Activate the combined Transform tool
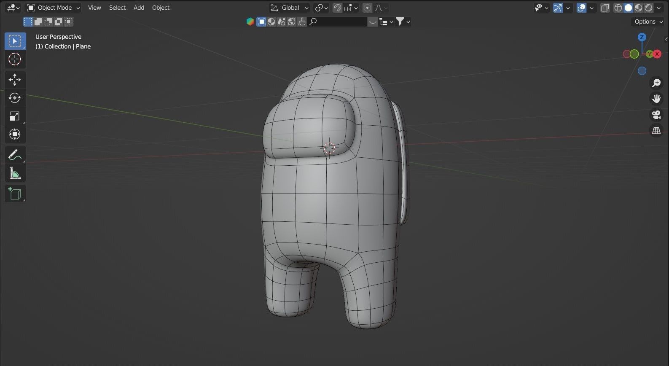This screenshot has width=669, height=366. coord(15,134)
